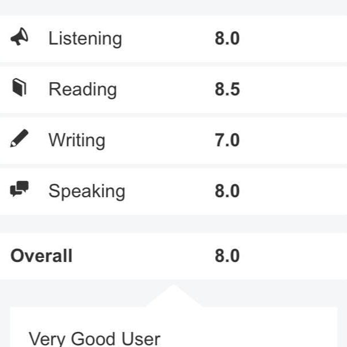
Task: Select the Reading label
Action: click(83, 90)
